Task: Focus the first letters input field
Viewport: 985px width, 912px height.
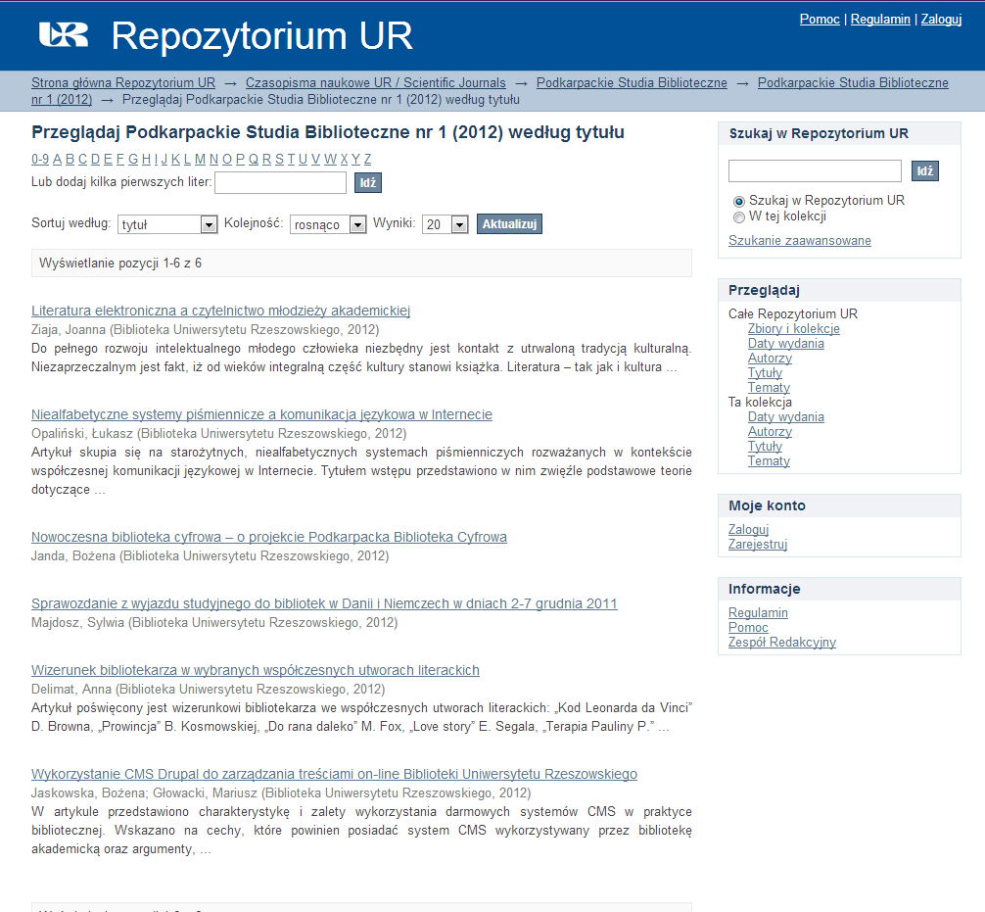Action: [280, 183]
